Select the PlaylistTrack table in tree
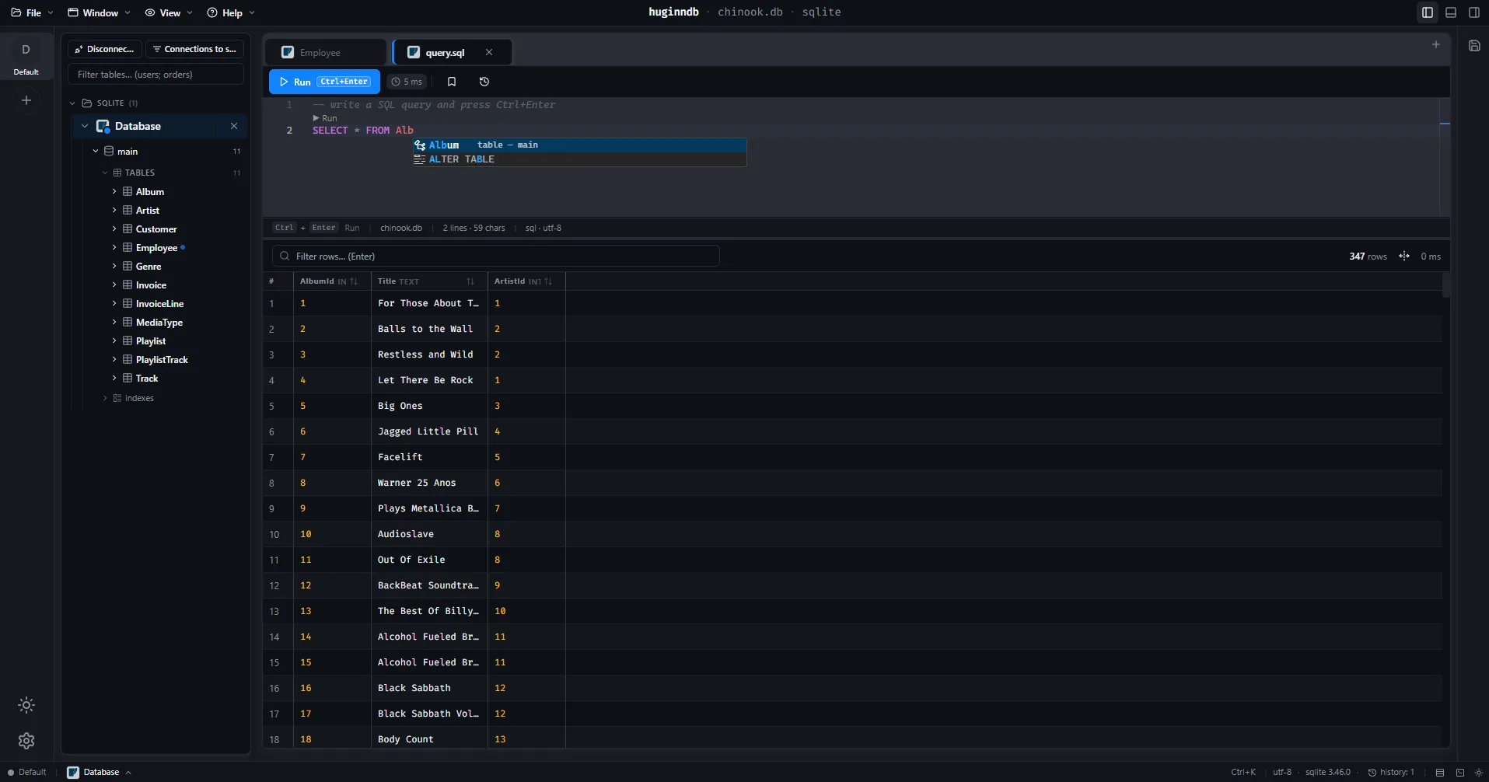Viewport: 1489px width, 782px height. click(x=162, y=360)
